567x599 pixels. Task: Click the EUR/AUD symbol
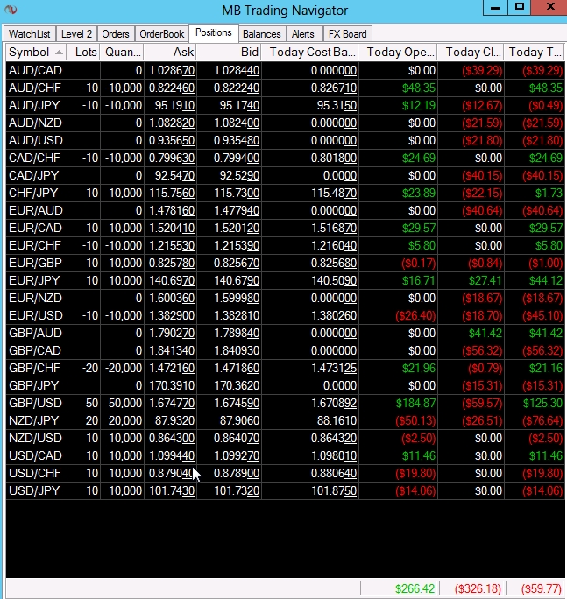click(x=36, y=210)
